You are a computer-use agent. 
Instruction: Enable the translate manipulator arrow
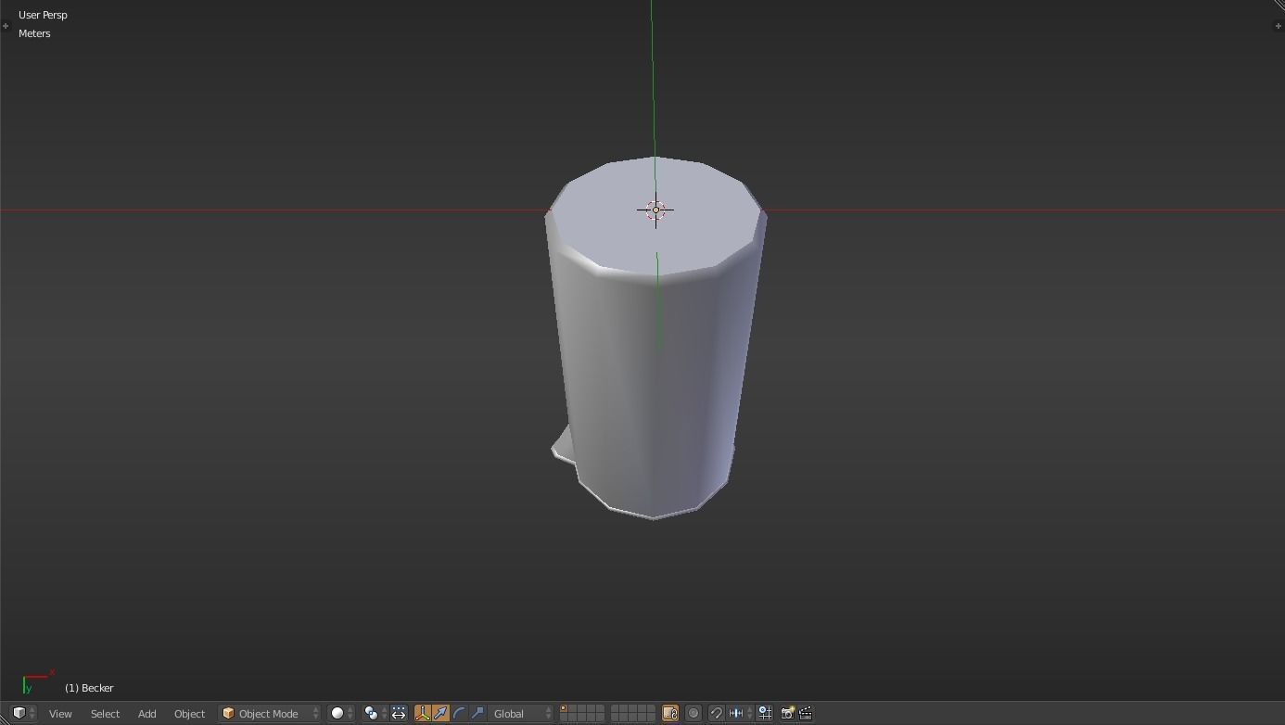pyautogui.click(x=440, y=713)
